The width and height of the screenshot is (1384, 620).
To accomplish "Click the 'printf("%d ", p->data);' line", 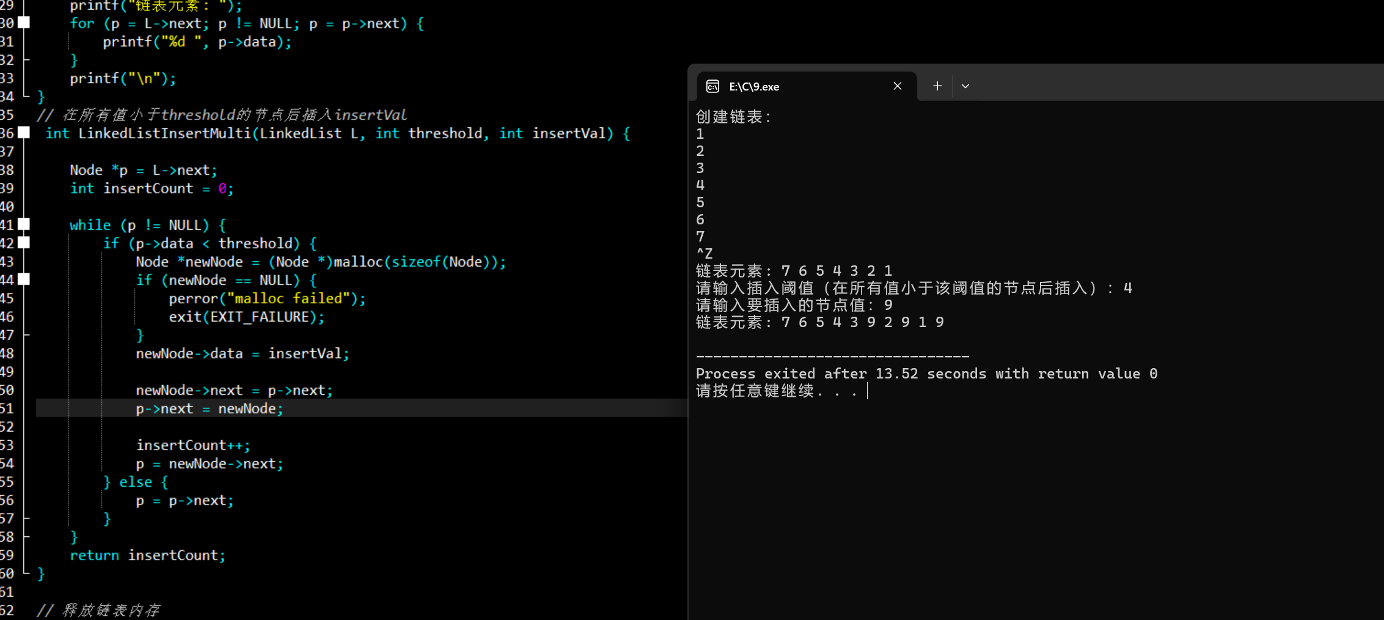I will (x=197, y=42).
